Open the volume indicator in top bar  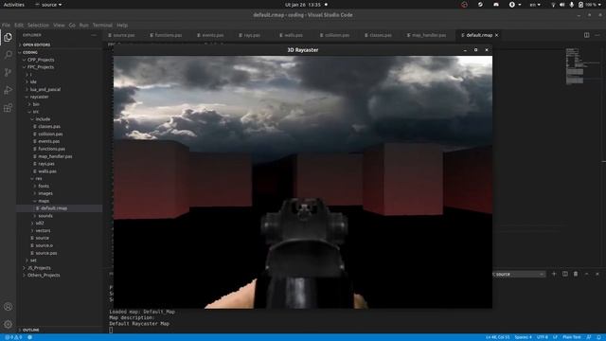[562, 5]
